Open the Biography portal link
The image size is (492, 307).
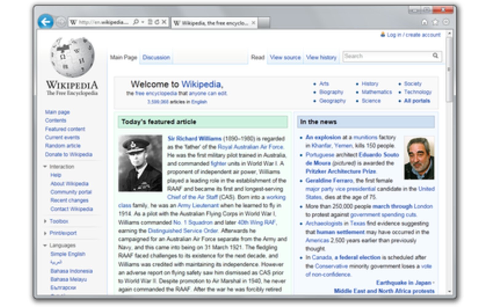(331, 92)
